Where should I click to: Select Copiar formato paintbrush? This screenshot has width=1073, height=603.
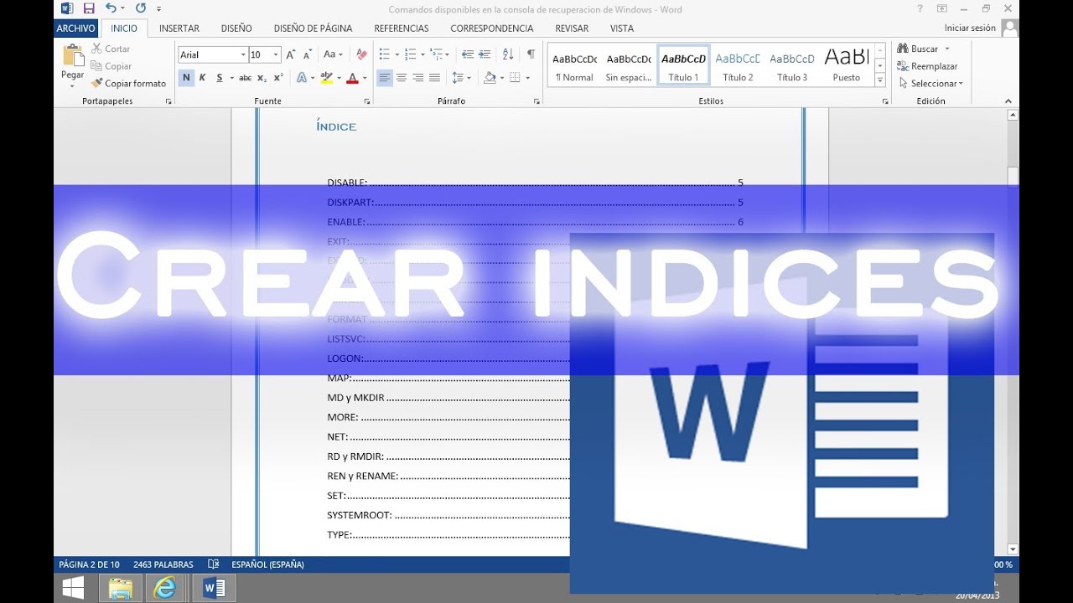129,83
